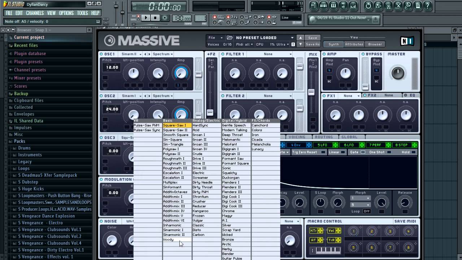Click the help question mark icon
The image size is (462, 260).
427,5
